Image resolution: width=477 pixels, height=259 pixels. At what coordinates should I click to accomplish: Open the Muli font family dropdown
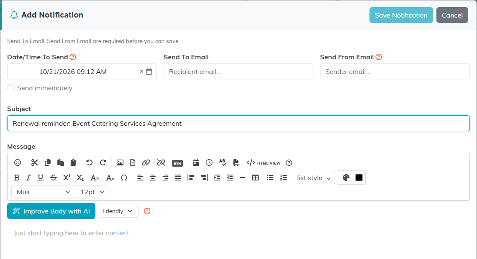click(x=43, y=192)
